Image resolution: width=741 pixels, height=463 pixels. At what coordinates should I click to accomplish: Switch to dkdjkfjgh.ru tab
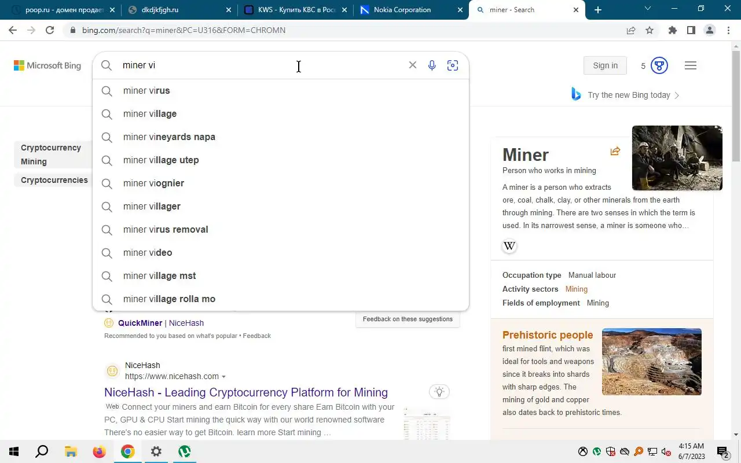(x=179, y=10)
